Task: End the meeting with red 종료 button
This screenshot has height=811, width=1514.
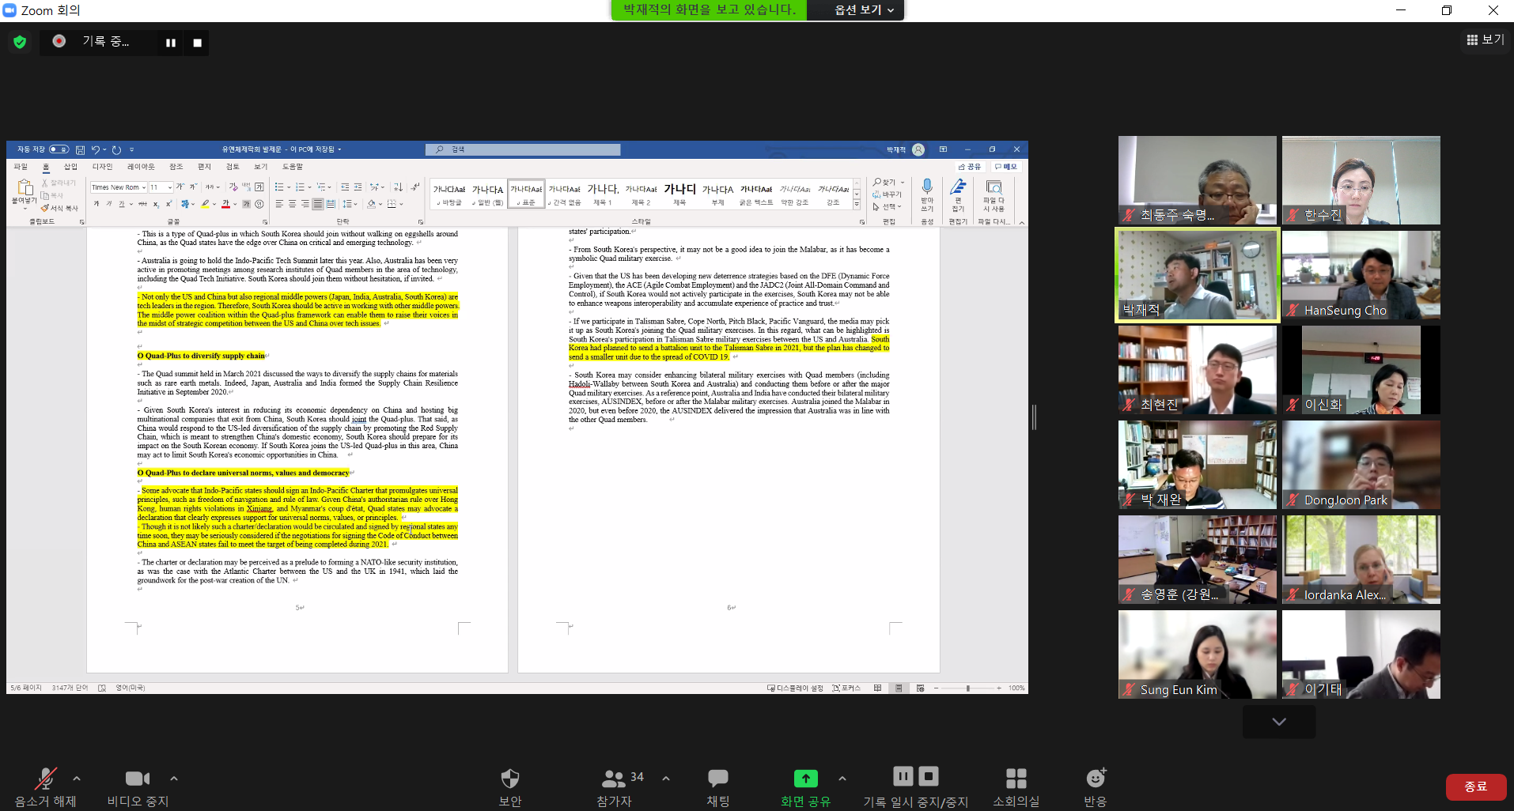Action: [1475, 786]
